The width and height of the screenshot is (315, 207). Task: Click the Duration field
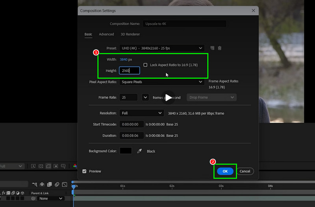pos(132,136)
